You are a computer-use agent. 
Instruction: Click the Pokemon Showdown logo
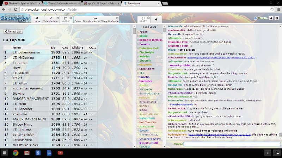[15, 18]
